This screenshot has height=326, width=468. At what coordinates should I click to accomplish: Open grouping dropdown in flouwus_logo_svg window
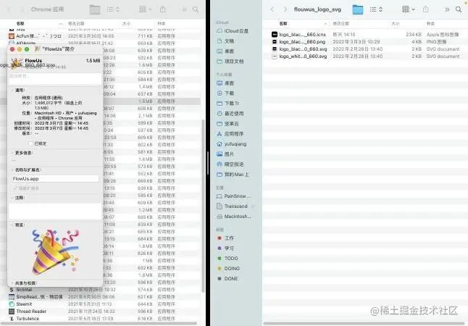click(409, 9)
